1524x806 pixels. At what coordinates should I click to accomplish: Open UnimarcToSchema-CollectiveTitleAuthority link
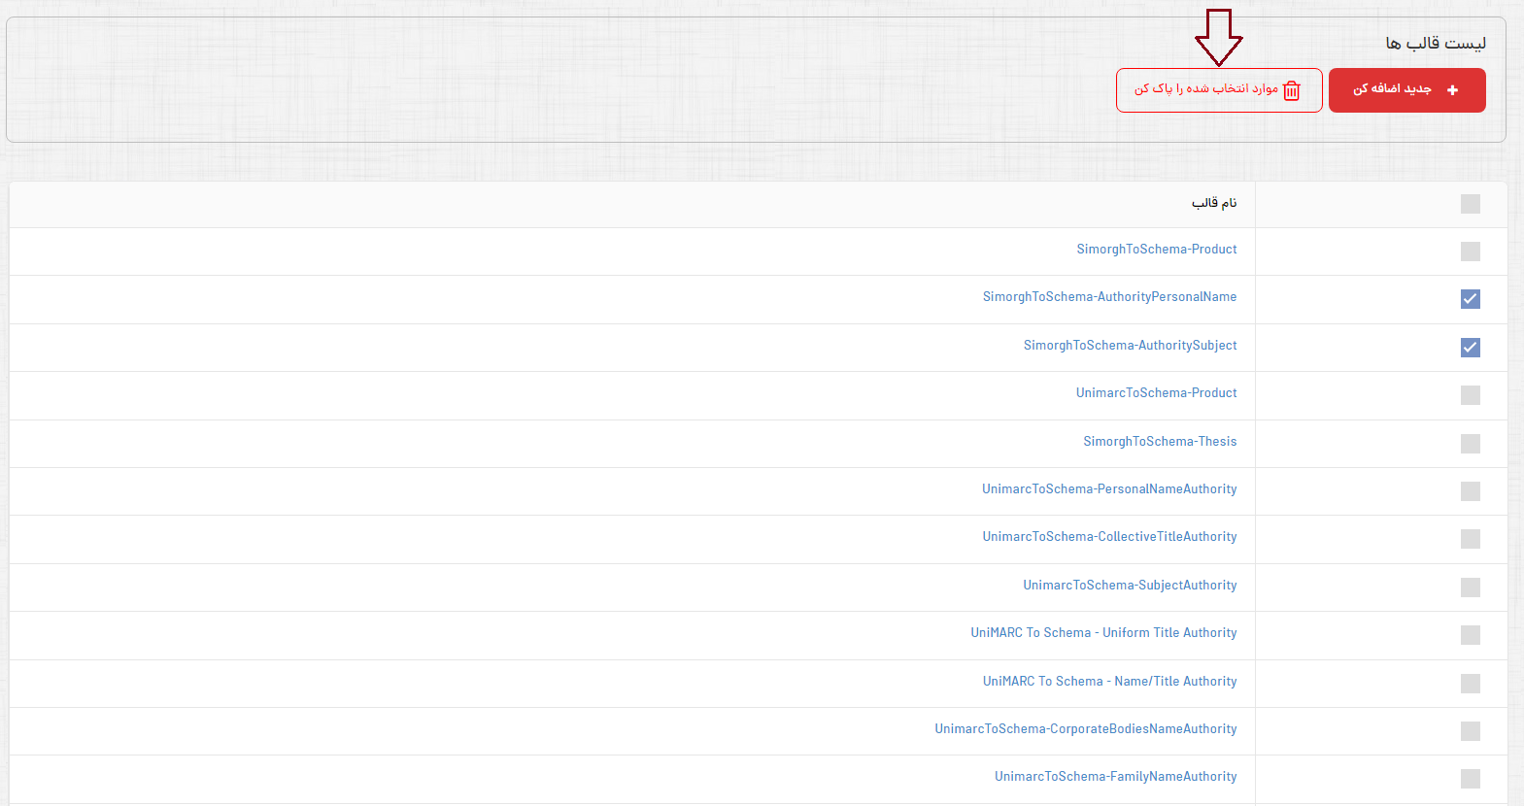click(x=1109, y=537)
